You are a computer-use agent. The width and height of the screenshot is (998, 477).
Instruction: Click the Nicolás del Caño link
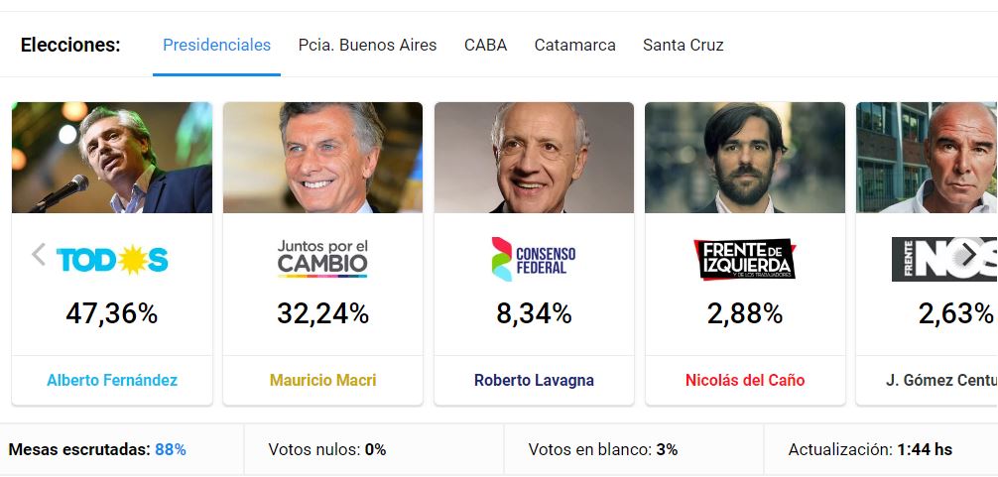tap(745, 380)
